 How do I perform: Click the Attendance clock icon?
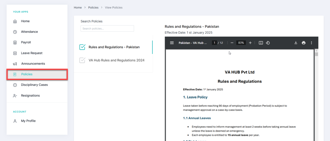click(x=15, y=32)
